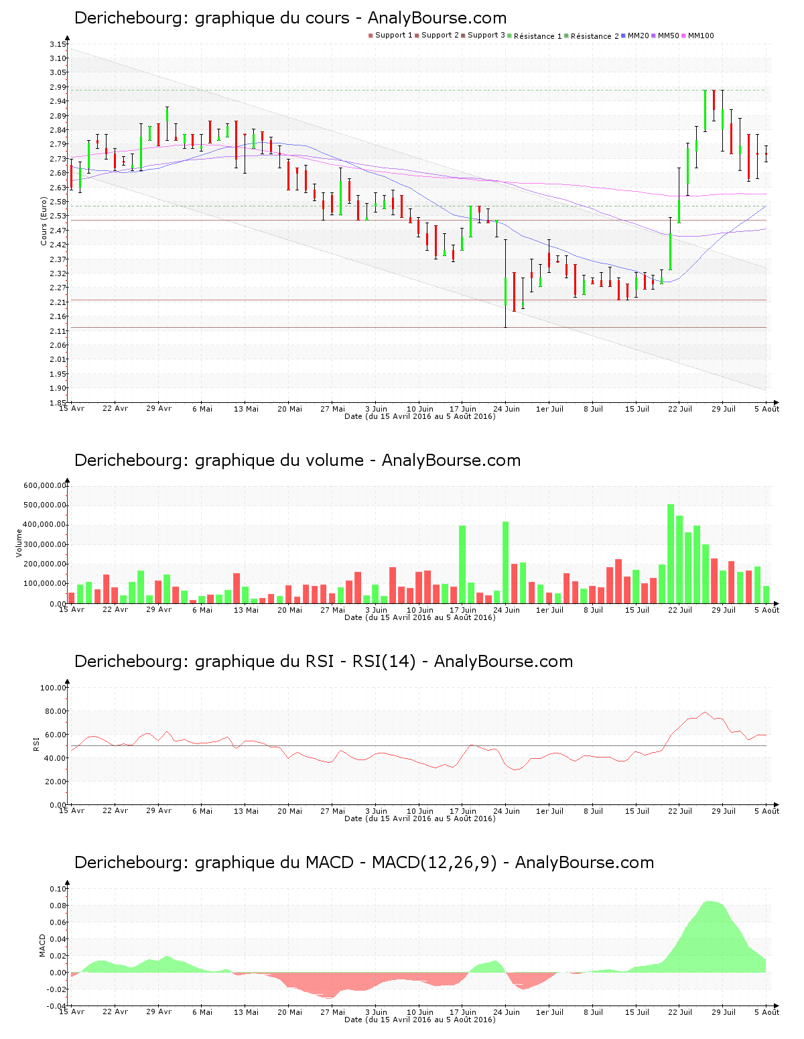The image size is (804, 1039).
Task: Click '5 Août' on the price chart x-axis
Action: pos(766,408)
